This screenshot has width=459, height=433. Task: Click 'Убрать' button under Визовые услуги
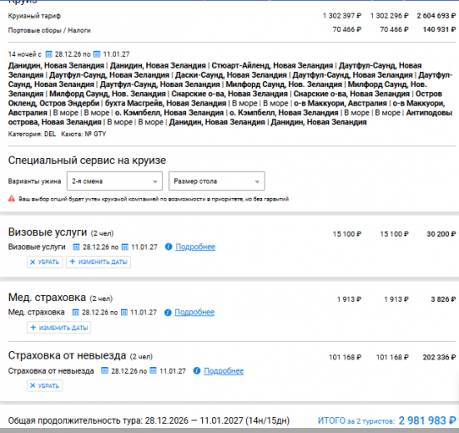pyautogui.click(x=45, y=262)
